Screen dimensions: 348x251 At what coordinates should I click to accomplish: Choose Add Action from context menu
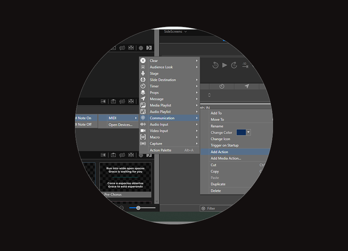click(x=219, y=152)
